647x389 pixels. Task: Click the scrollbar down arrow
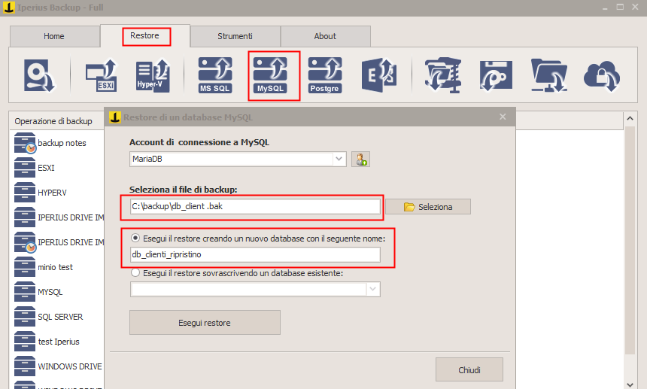630,384
